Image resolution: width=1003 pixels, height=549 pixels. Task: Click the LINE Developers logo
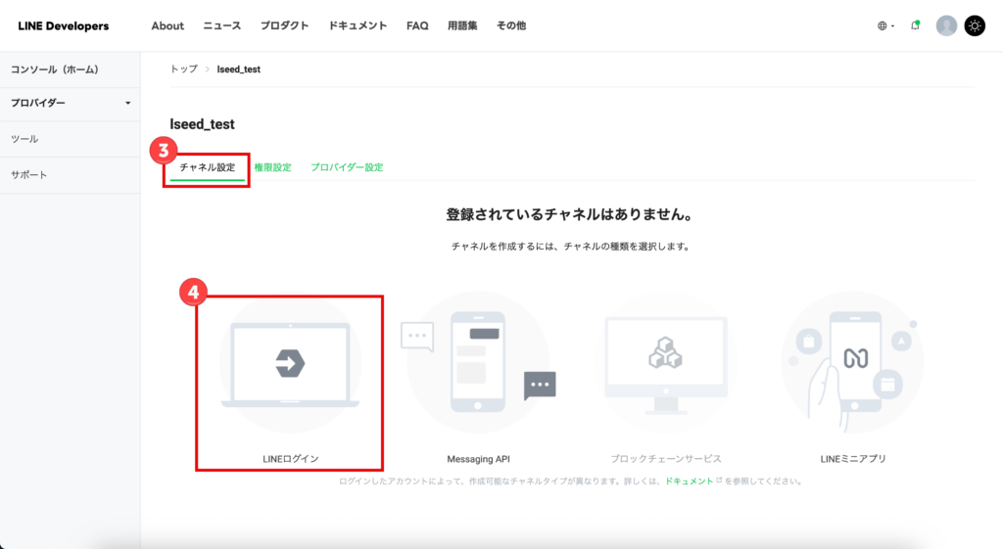point(64,26)
